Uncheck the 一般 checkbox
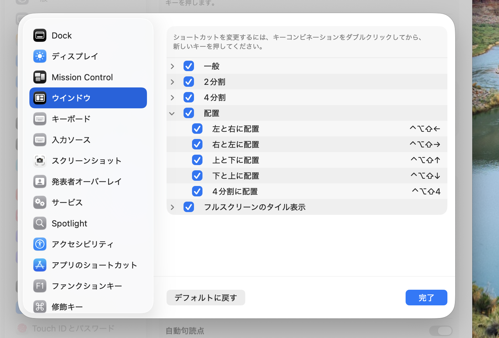The width and height of the screenshot is (499, 338). point(189,66)
